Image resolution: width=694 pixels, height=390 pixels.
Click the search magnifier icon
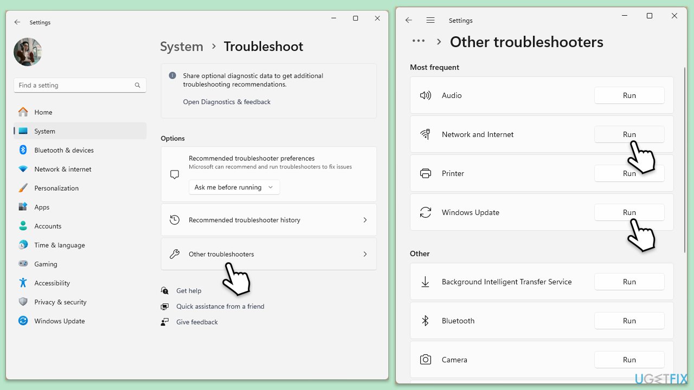(137, 85)
